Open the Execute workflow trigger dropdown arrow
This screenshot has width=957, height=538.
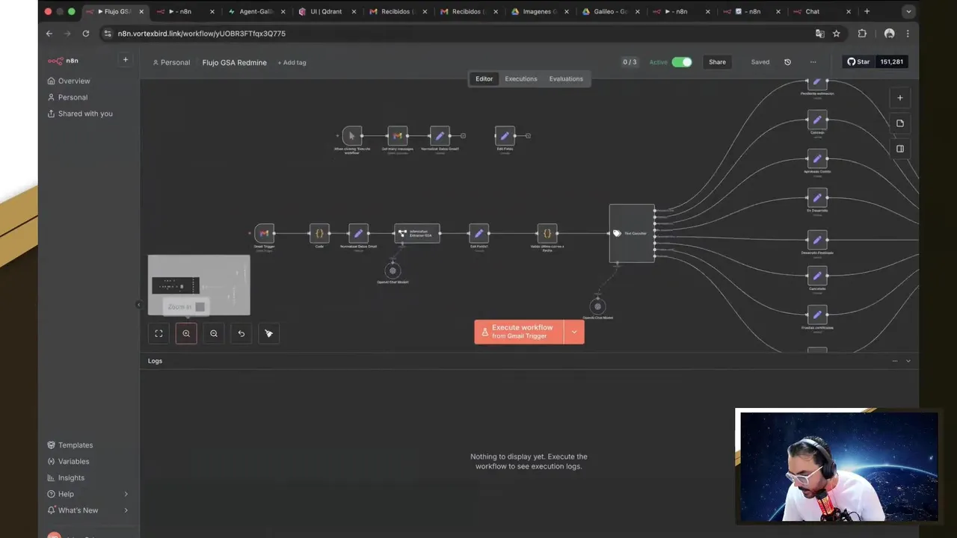click(x=574, y=332)
